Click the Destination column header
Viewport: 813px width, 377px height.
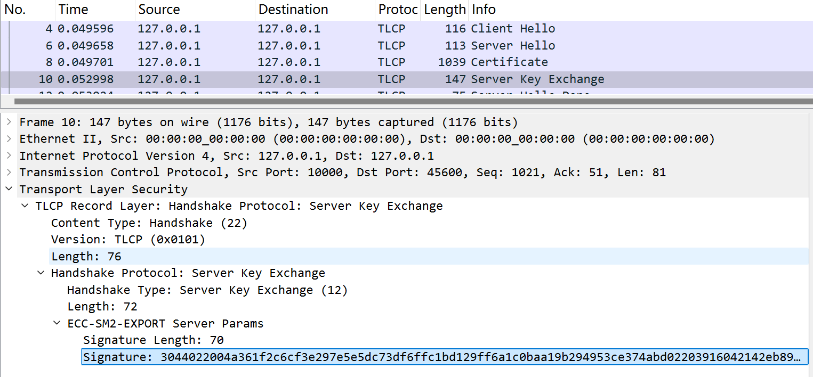(315, 10)
